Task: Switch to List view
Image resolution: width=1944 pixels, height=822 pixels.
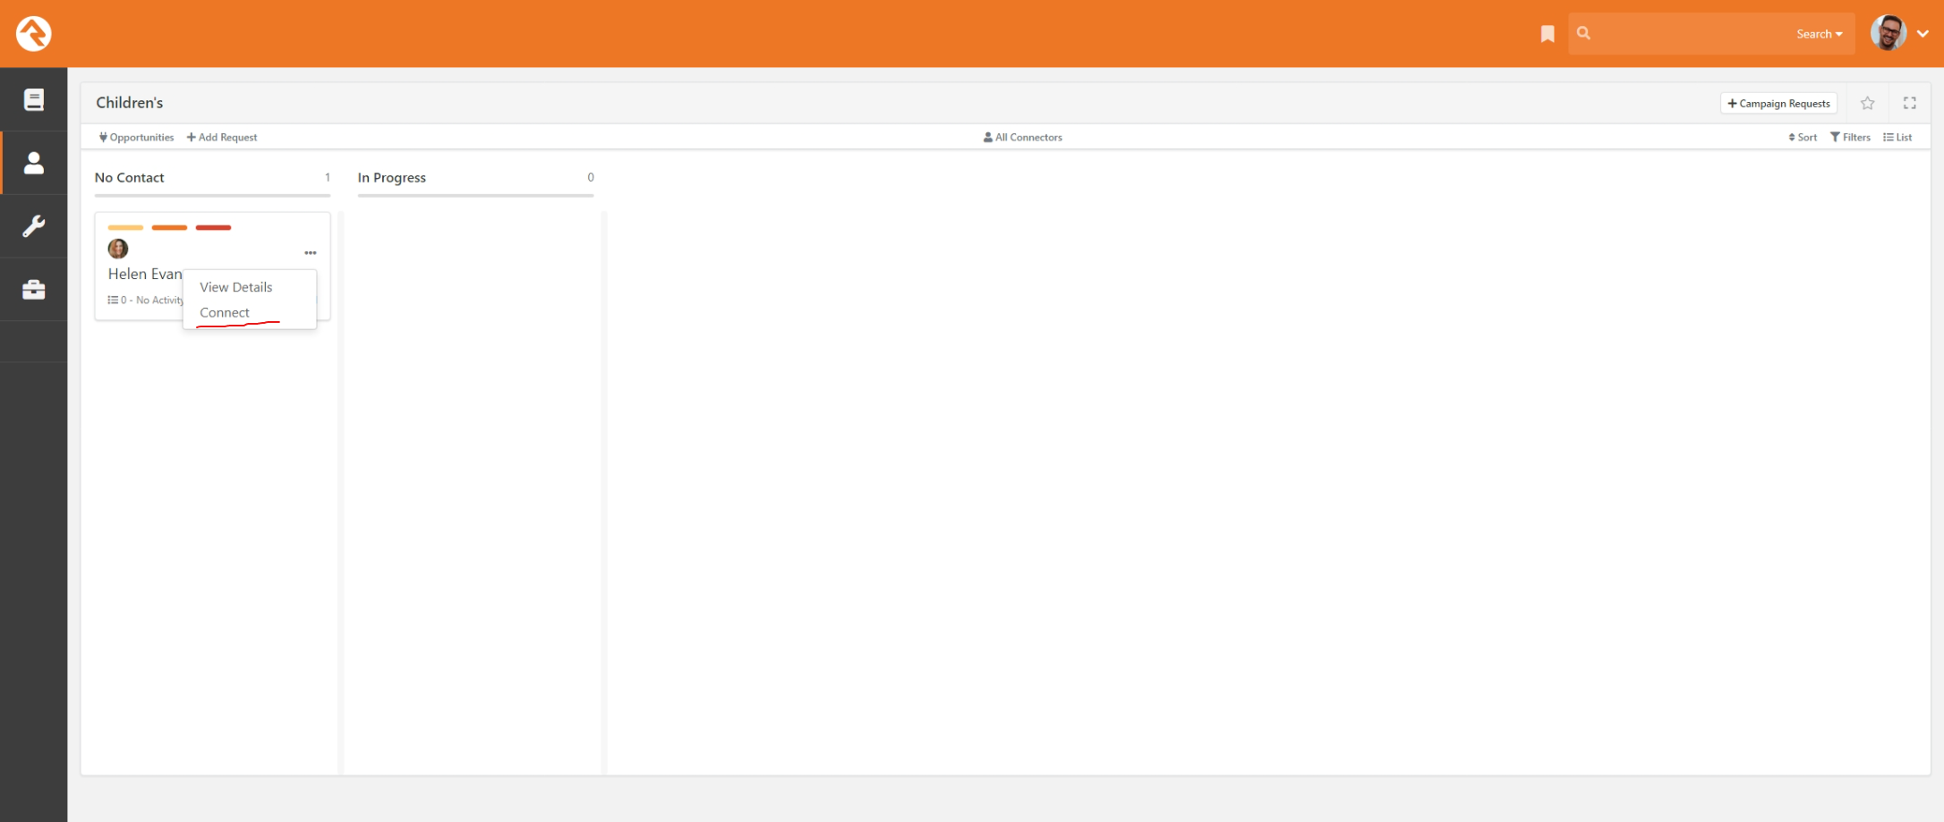Action: click(1897, 137)
